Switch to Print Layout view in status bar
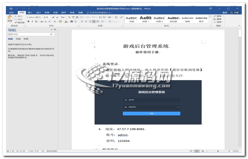This screenshot has width=248, height=159. tap(197, 151)
